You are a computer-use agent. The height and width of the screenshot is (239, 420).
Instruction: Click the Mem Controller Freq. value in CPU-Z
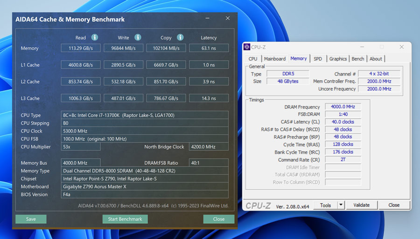(379, 81)
